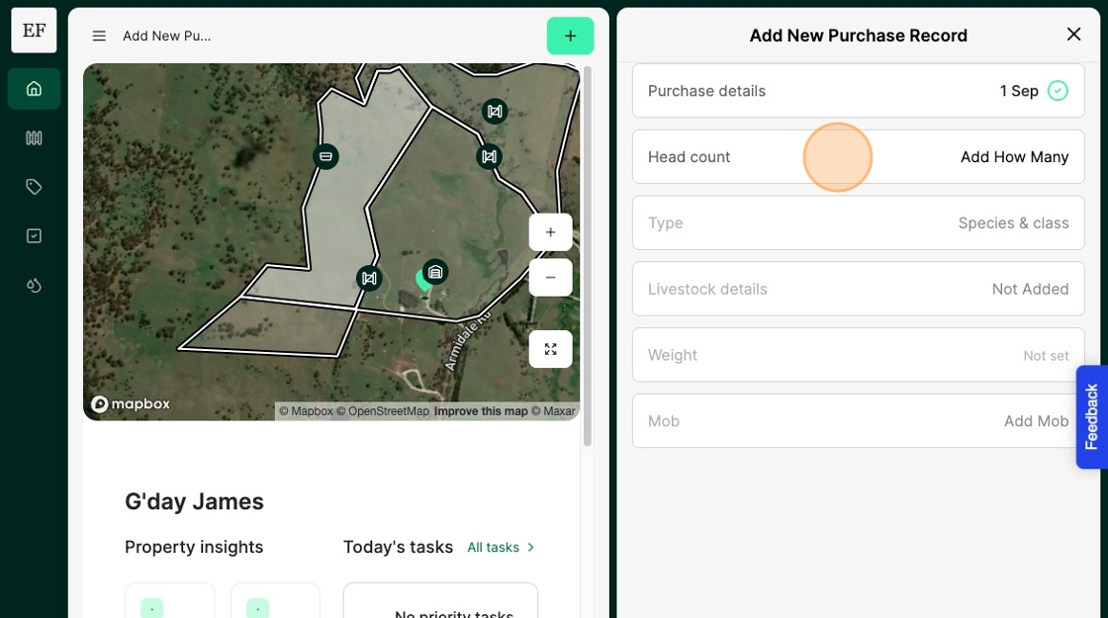
Task: Open the hamburger menu
Action: click(x=99, y=36)
